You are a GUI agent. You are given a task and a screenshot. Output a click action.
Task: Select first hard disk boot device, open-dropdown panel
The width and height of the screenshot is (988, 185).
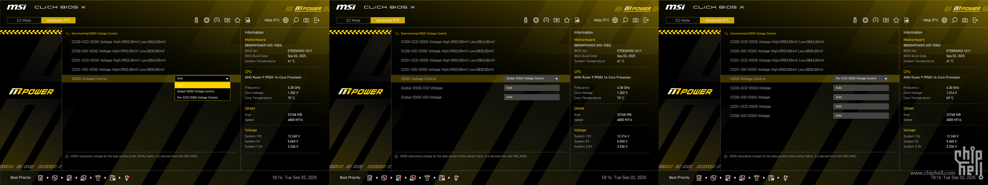pos(40,178)
